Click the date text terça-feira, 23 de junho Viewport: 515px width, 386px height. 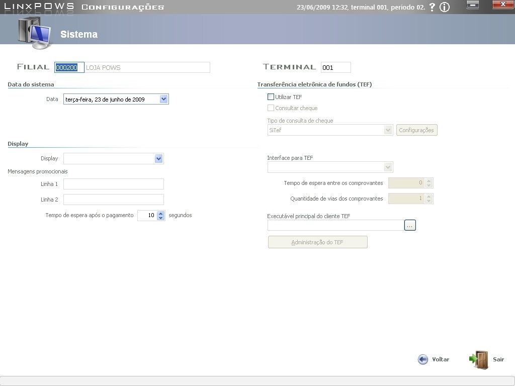coord(105,100)
